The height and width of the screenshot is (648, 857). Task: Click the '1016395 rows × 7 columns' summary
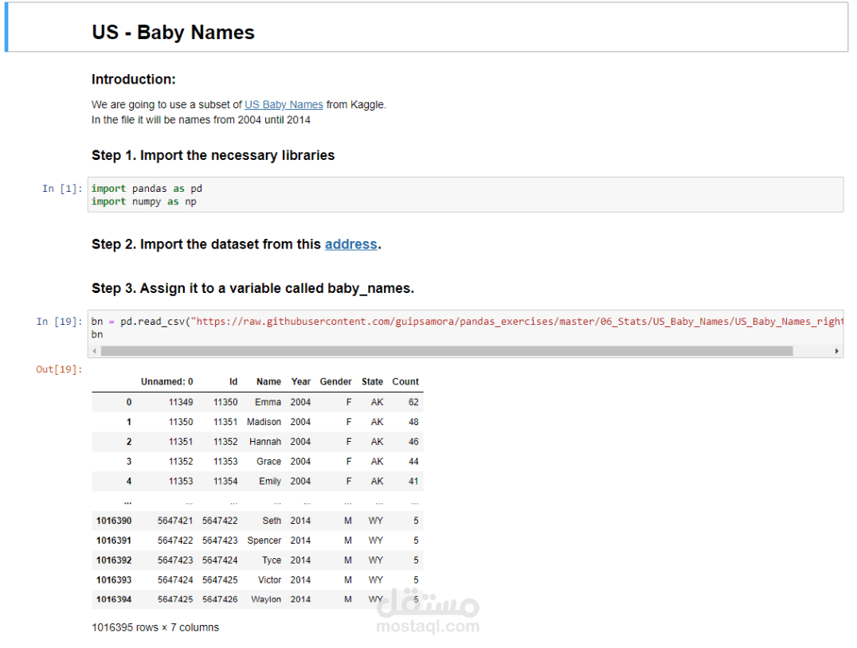click(155, 627)
